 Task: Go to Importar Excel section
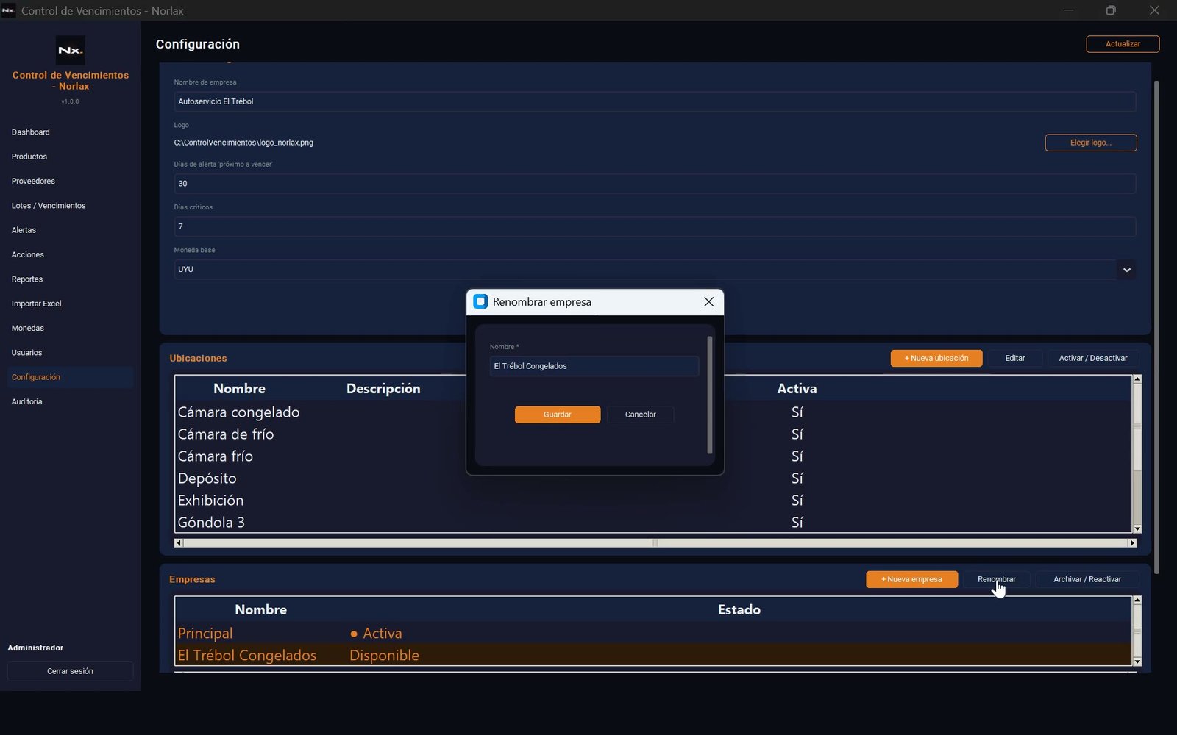click(37, 304)
